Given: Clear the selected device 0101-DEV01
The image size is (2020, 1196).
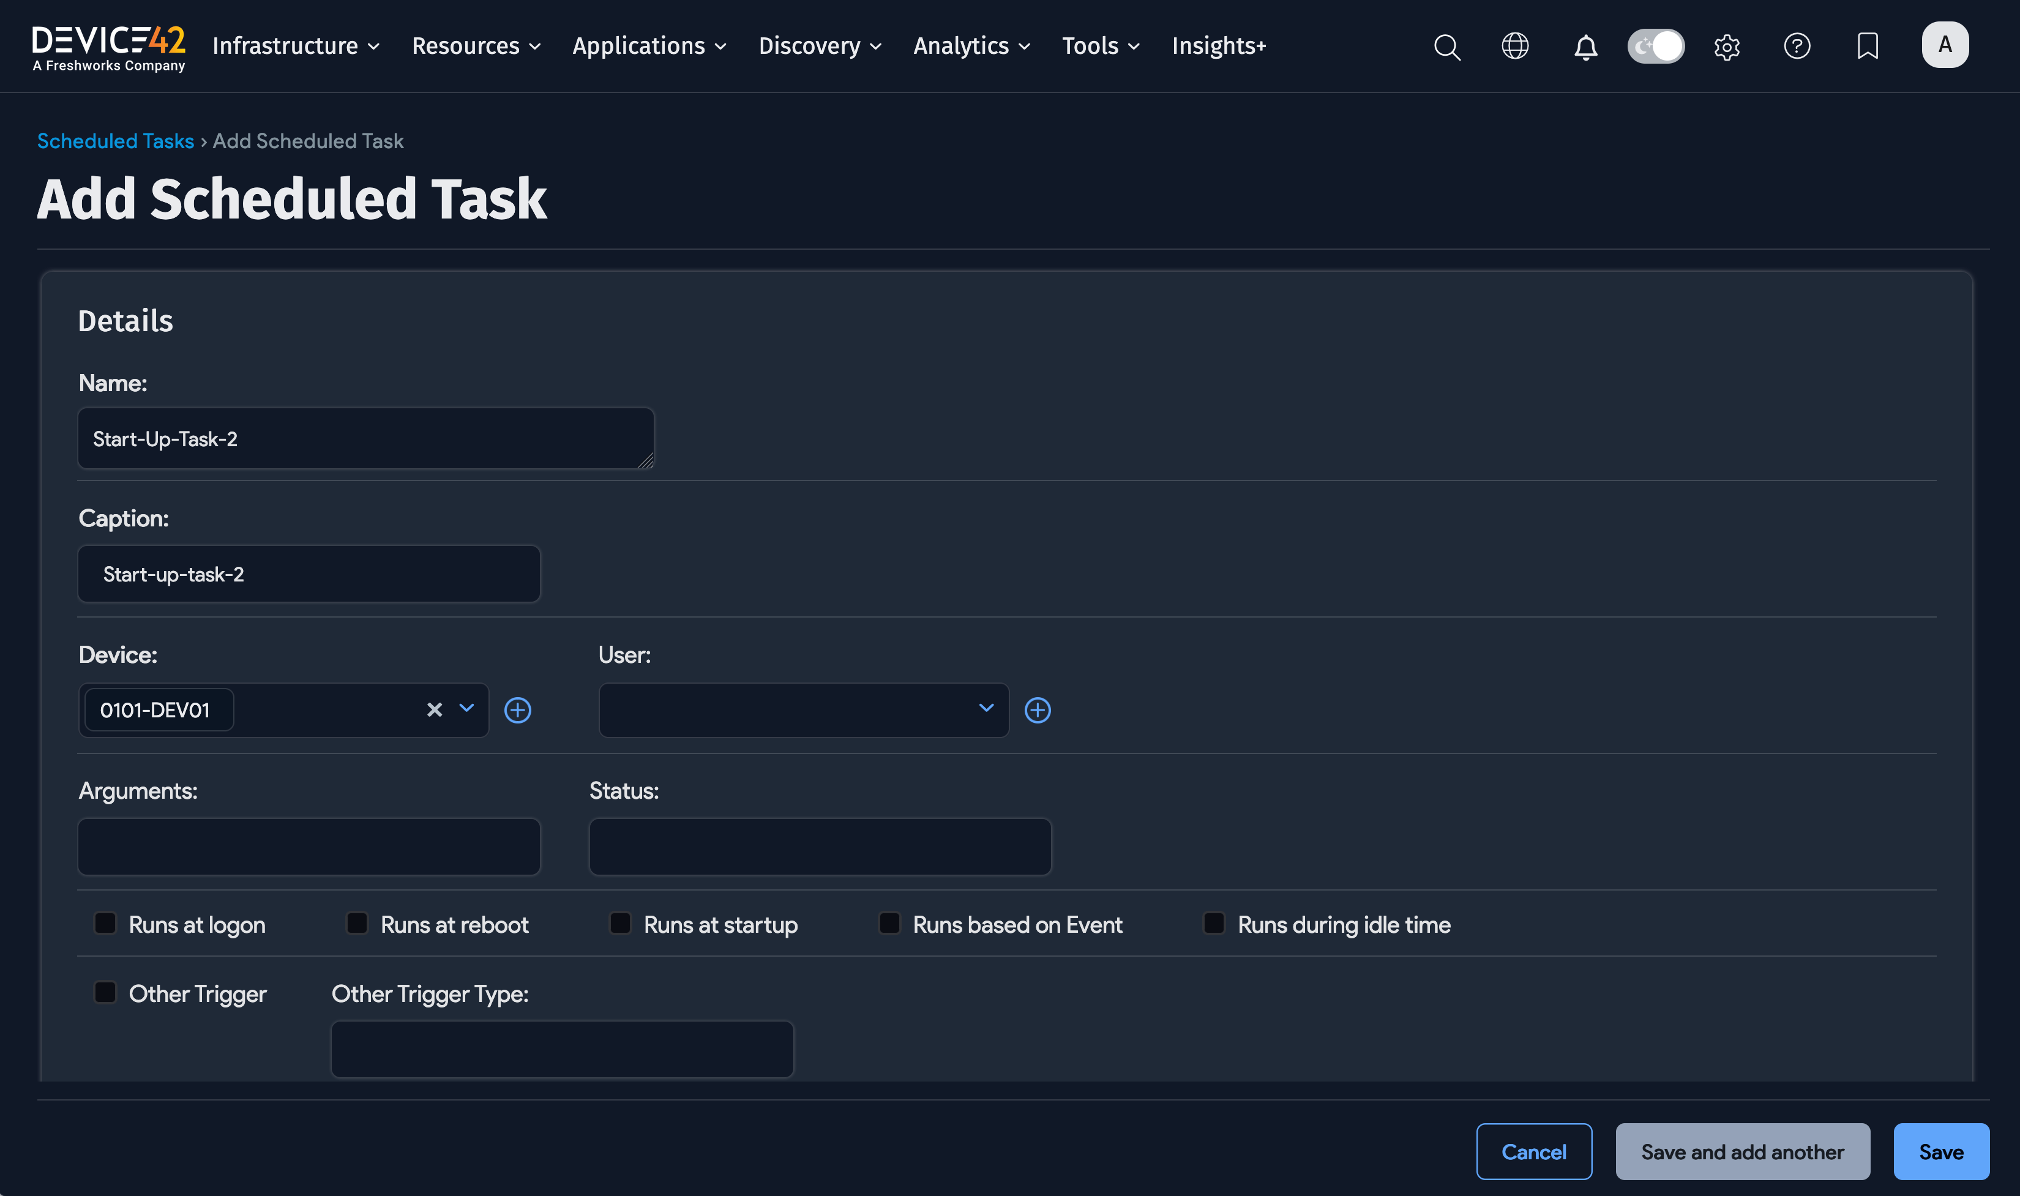Looking at the screenshot, I should point(434,709).
